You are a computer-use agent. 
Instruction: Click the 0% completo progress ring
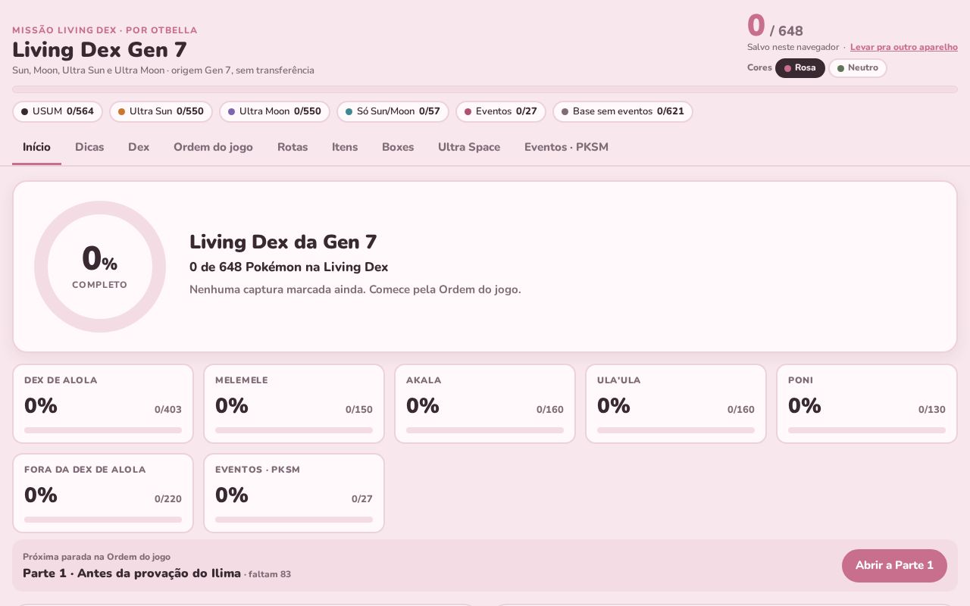pyautogui.click(x=100, y=267)
